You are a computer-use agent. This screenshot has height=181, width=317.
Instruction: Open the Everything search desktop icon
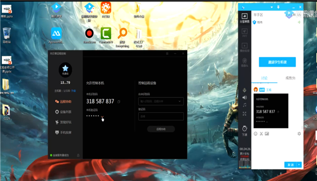click(122, 38)
